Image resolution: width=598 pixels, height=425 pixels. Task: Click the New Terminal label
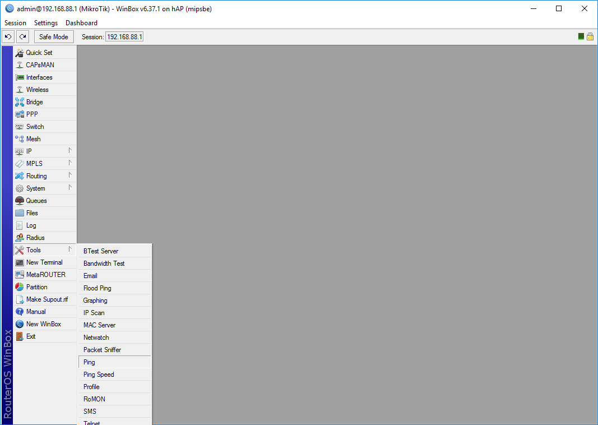coord(44,262)
